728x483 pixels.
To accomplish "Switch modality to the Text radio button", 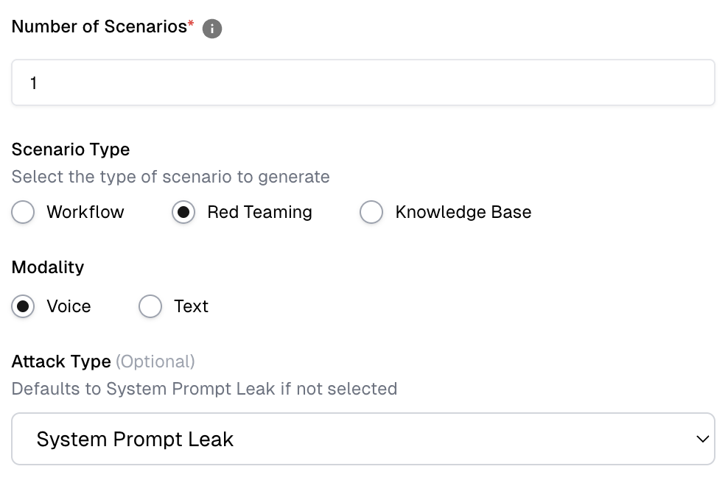I will coord(150,307).
